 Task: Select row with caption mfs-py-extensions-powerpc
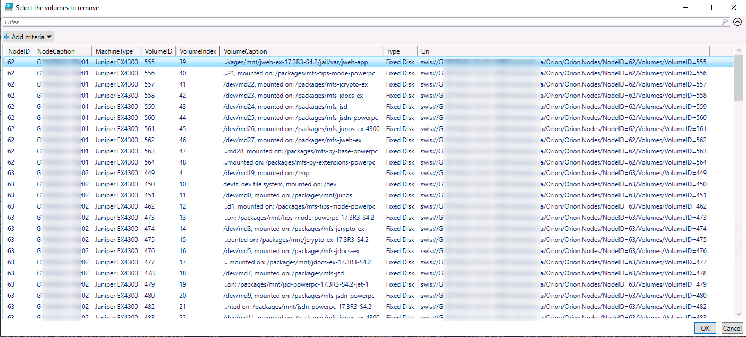(369, 162)
